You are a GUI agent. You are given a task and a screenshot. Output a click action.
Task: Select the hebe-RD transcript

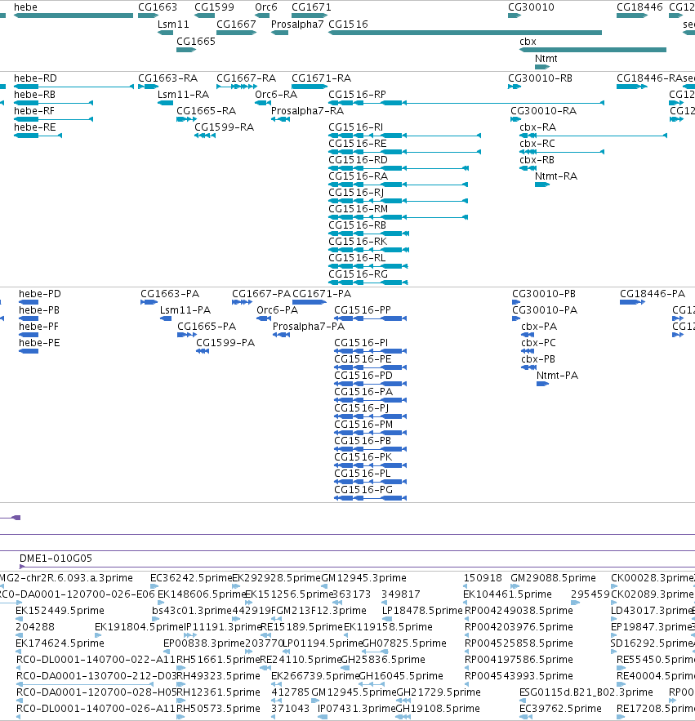coord(74,87)
